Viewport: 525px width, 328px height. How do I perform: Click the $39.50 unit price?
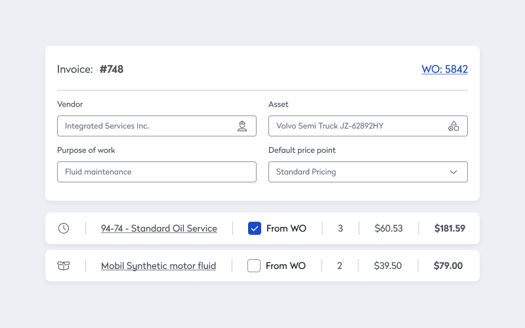coord(388,266)
